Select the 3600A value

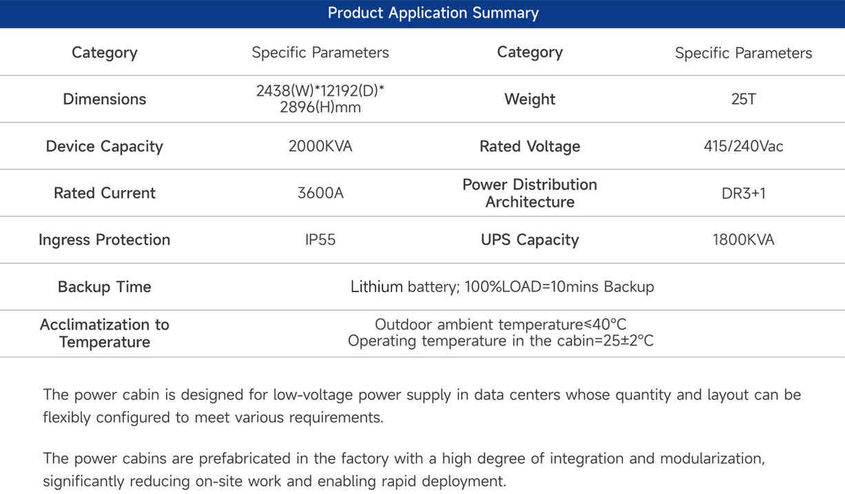[320, 193]
